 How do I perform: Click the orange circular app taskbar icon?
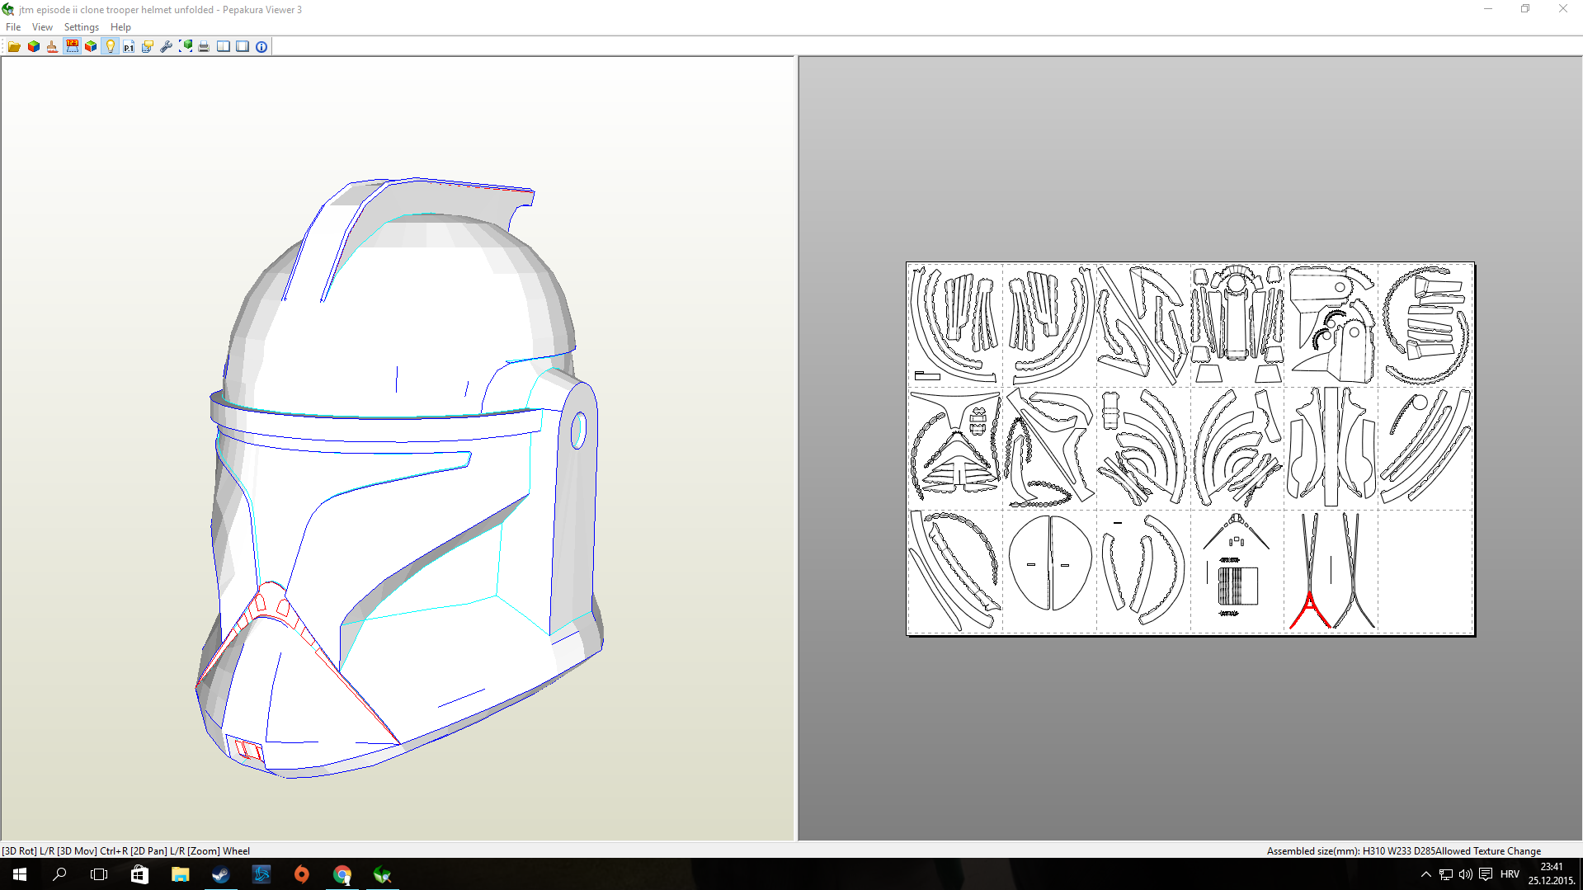click(x=301, y=874)
